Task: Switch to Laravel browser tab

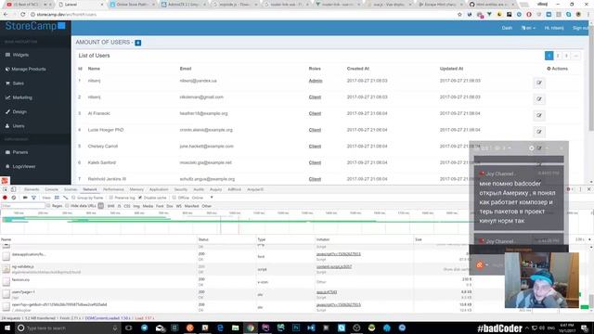Action: [x=81, y=5]
